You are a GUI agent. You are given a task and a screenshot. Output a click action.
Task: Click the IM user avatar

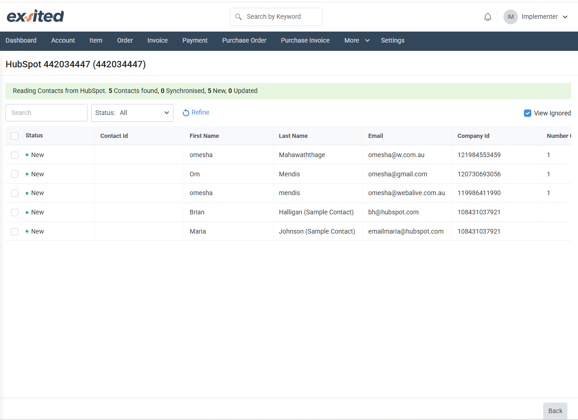[x=511, y=17]
